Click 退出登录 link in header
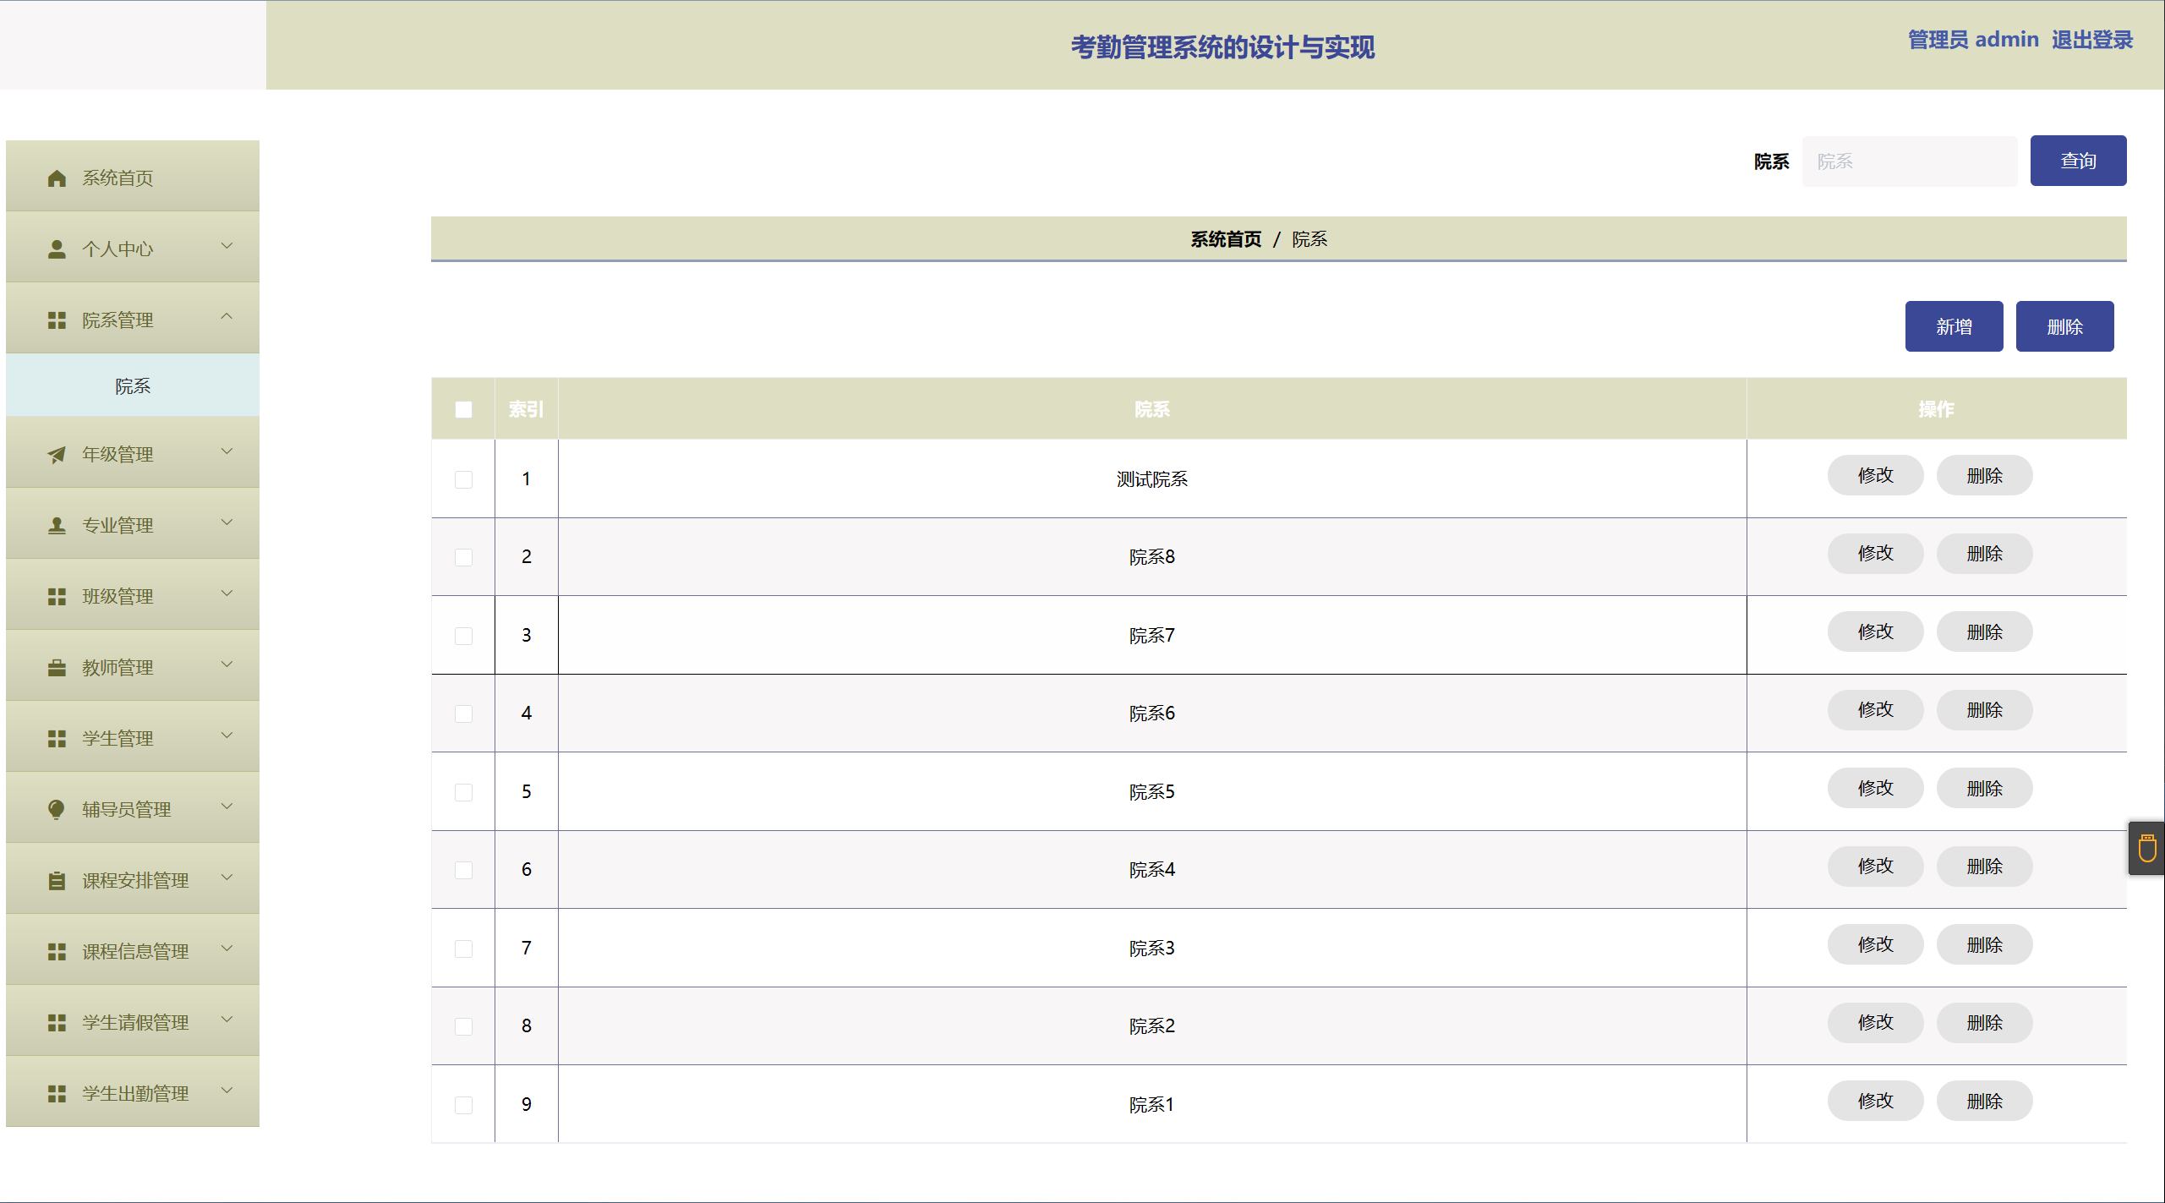The image size is (2165, 1203). tap(2091, 40)
